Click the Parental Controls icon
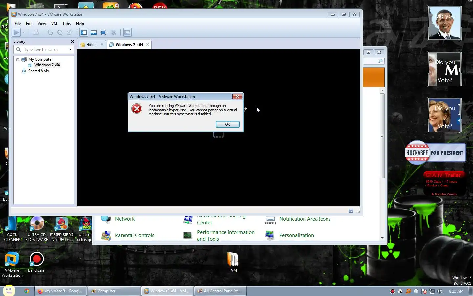 tap(106, 235)
